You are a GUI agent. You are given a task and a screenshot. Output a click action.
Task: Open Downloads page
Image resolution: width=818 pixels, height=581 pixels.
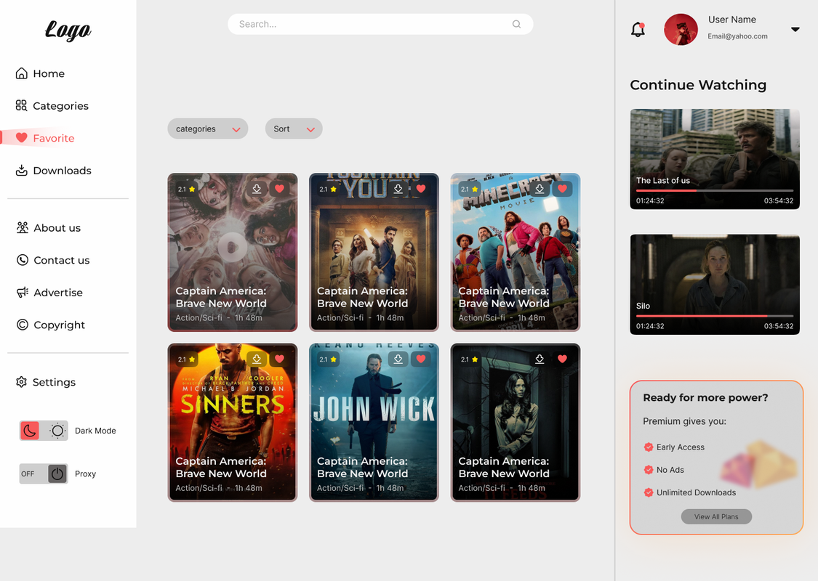pyautogui.click(x=53, y=171)
